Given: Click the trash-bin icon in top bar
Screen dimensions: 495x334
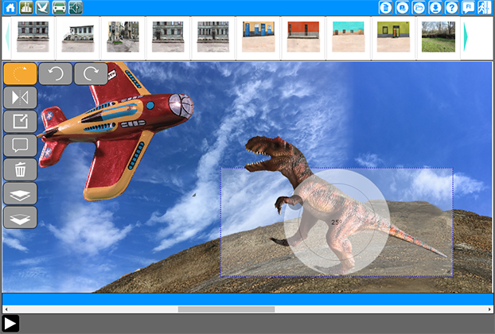Looking at the screenshot, I should coord(385,8).
